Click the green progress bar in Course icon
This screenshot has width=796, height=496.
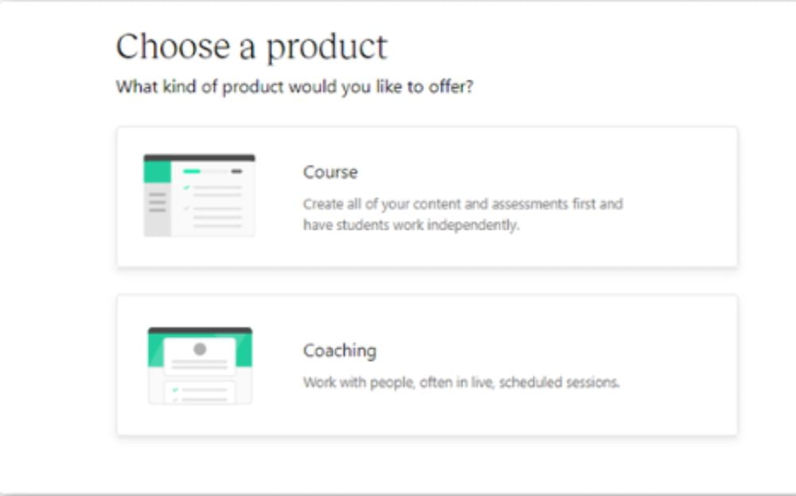(192, 172)
